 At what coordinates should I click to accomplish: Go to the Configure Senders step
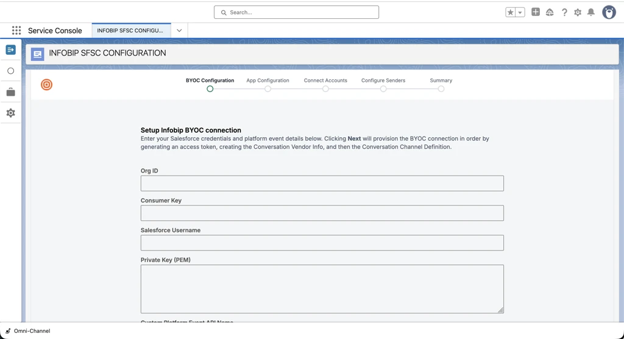click(383, 80)
